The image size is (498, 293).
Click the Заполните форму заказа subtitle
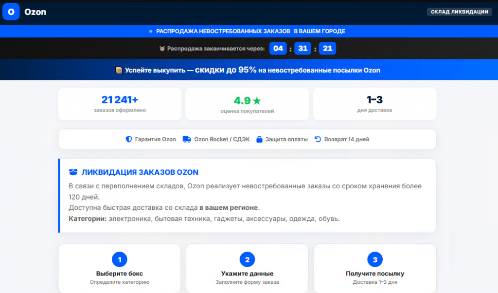pos(247,282)
